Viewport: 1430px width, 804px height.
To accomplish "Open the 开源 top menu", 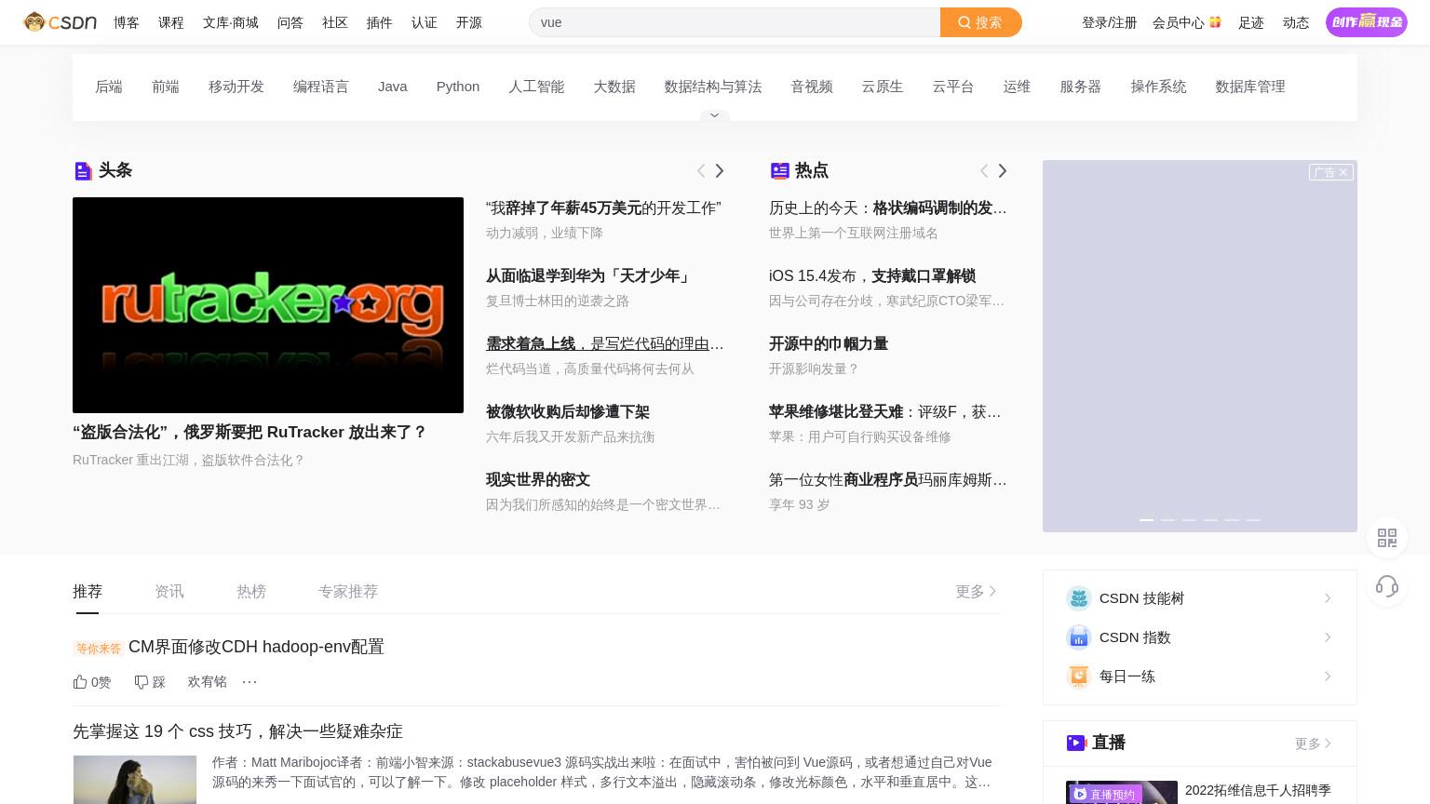I will [x=469, y=22].
